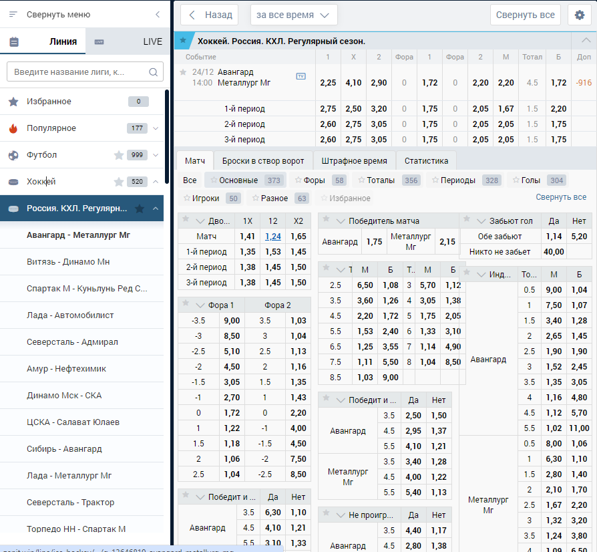Image resolution: width=597 pixels, height=552 pixels.
Task: Click the Избранное star icon in sidebar
Action: coord(13,102)
